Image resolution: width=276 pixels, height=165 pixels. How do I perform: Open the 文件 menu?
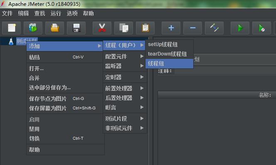(x=7, y=13)
